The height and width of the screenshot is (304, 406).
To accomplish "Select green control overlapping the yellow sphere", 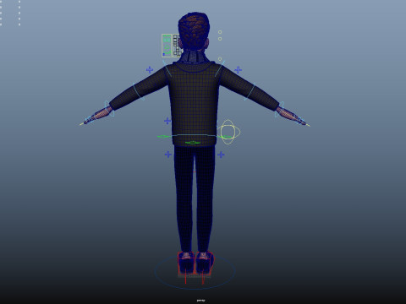I will [226, 137].
